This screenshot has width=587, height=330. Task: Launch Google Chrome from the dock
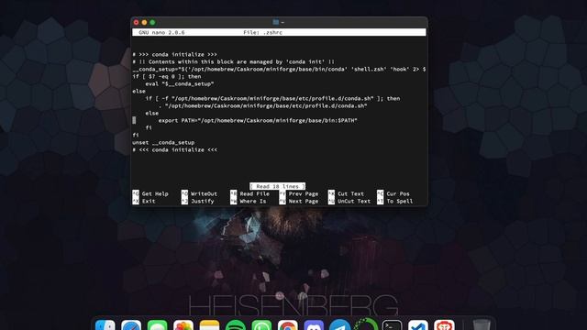[287, 324]
